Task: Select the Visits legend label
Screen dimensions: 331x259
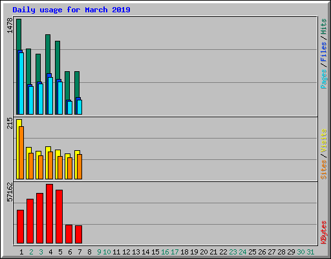Action: click(324, 141)
